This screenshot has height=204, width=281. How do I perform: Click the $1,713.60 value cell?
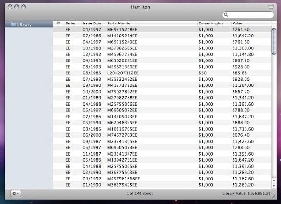tap(243, 129)
